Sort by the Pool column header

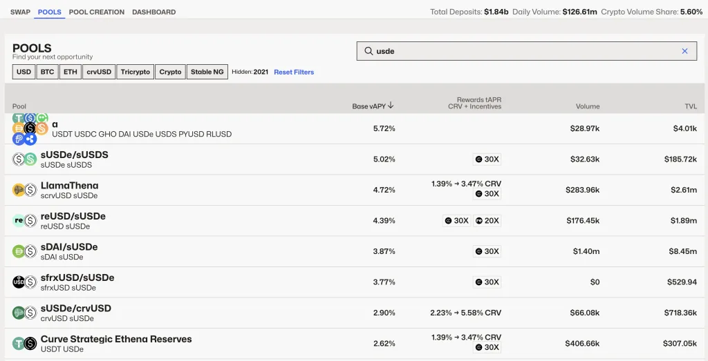coord(19,107)
